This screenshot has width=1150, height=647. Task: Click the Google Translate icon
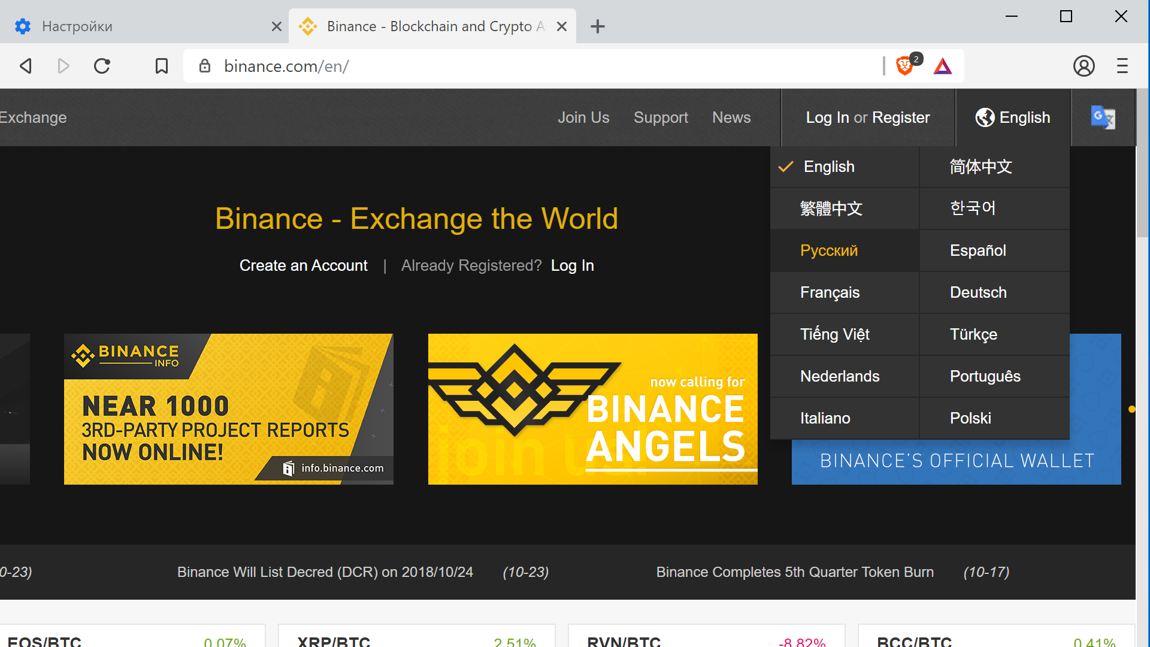tap(1103, 117)
